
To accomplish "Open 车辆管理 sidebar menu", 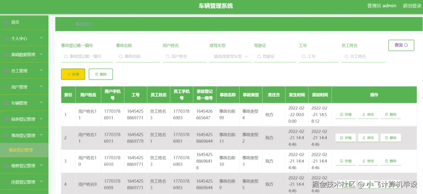I will (x=24, y=103).
